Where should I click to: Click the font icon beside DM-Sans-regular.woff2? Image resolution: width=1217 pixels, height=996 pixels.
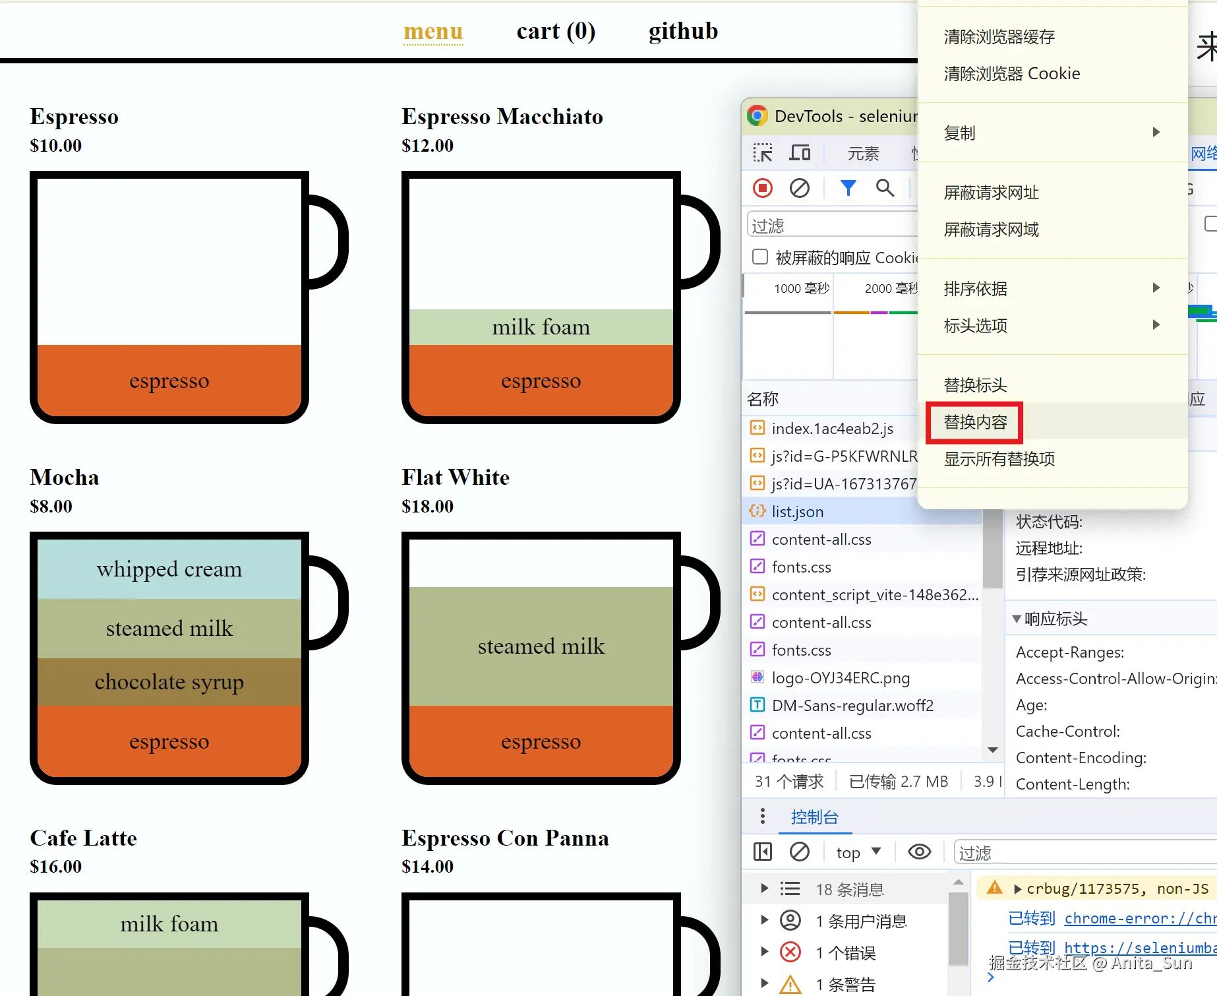757,705
